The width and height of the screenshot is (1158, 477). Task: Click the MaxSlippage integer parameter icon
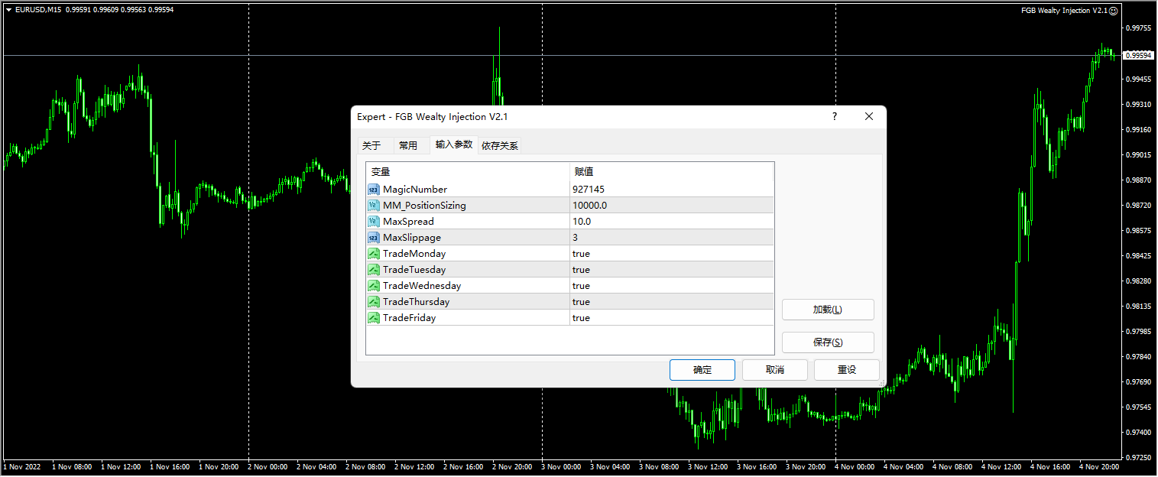(x=374, y=237)
